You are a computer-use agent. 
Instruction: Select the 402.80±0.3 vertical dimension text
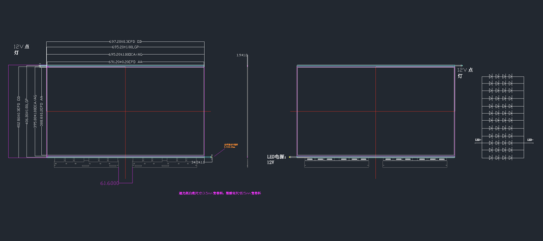point(18,111)
